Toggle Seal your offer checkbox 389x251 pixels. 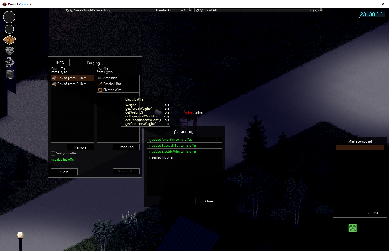click(53, 153)
